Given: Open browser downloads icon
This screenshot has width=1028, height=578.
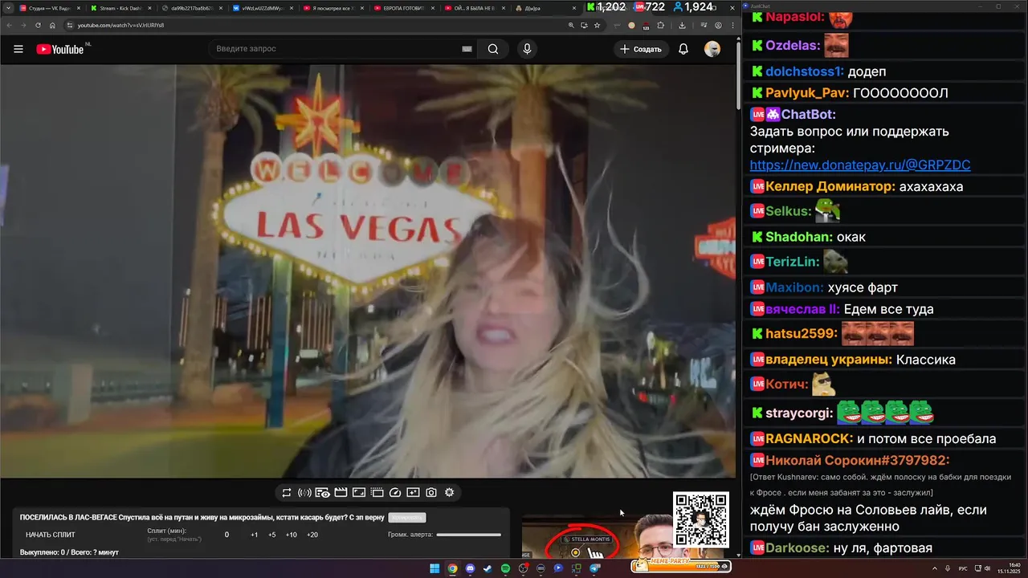Looking at the screenshot, I should 682,25.
